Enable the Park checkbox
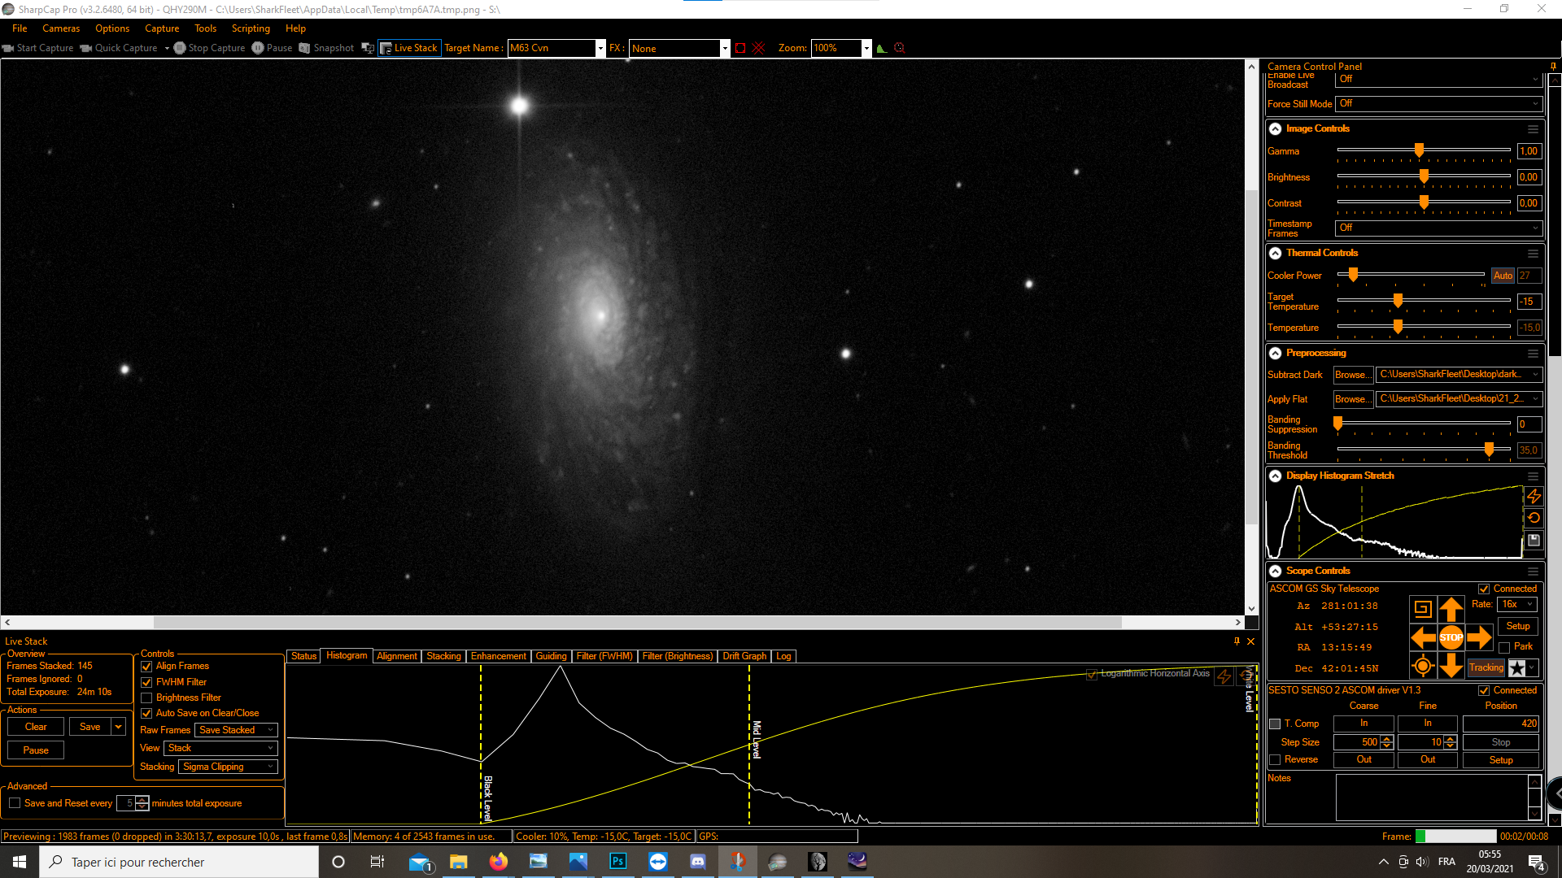Screen dimensions: 1562x878 pyautogui.click(x=1504, y=647)
